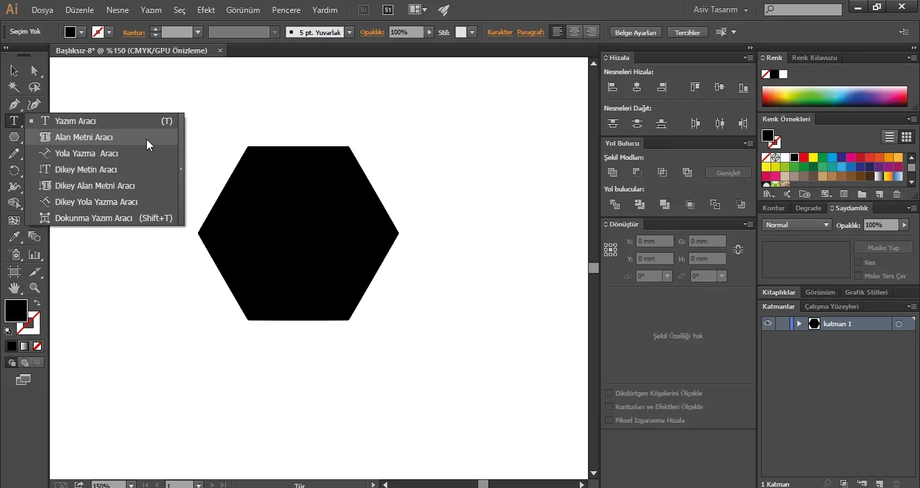Toggle constrain width and height proportions link
Screen dimensions: 920x488
tap(738, 249)
